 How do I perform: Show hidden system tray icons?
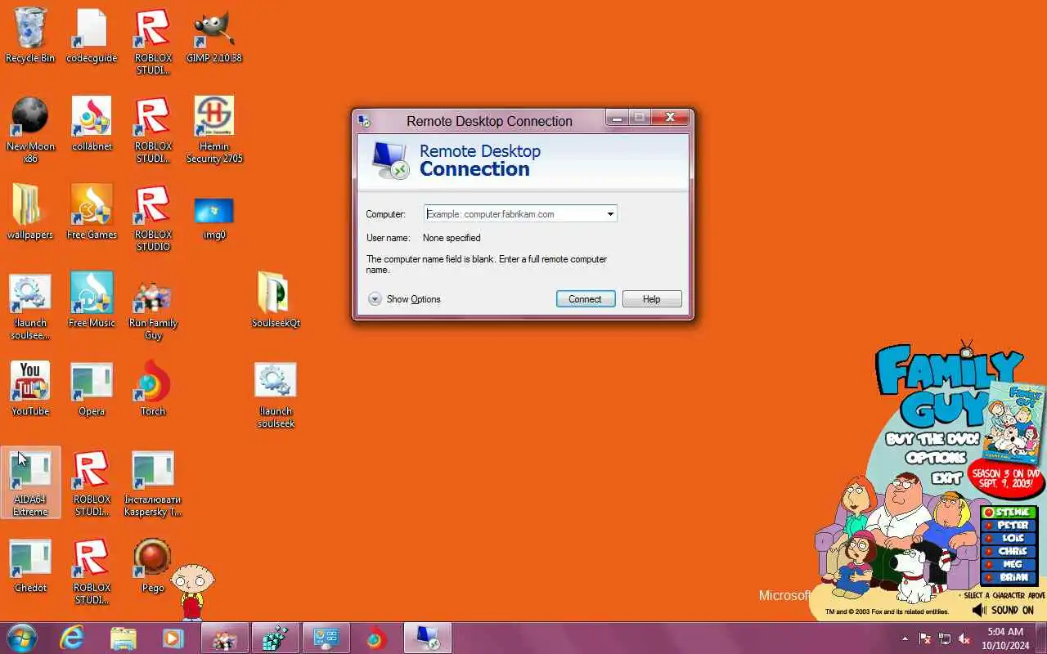[905, 638]
